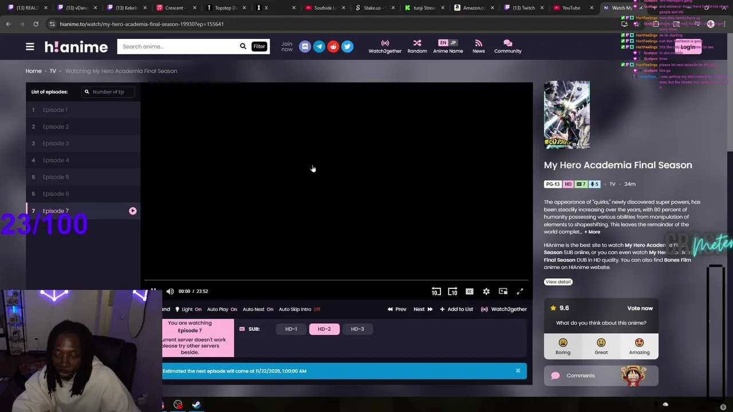Open the Discord join link icon
Screen dimensions: 733x412
click(305, 46)
